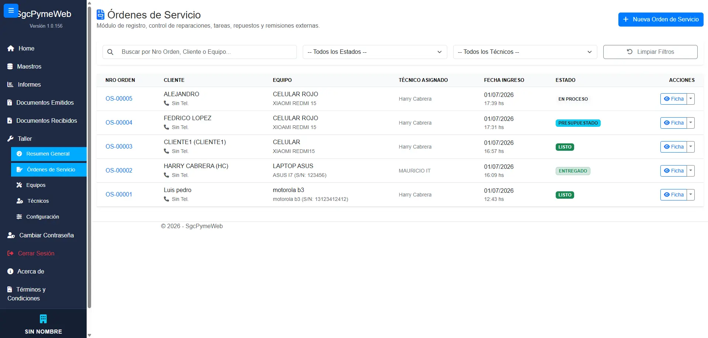Click the LAPTOP ASUS equipment cell
This screenshot has width=708, height=338.
coord(293,166)
